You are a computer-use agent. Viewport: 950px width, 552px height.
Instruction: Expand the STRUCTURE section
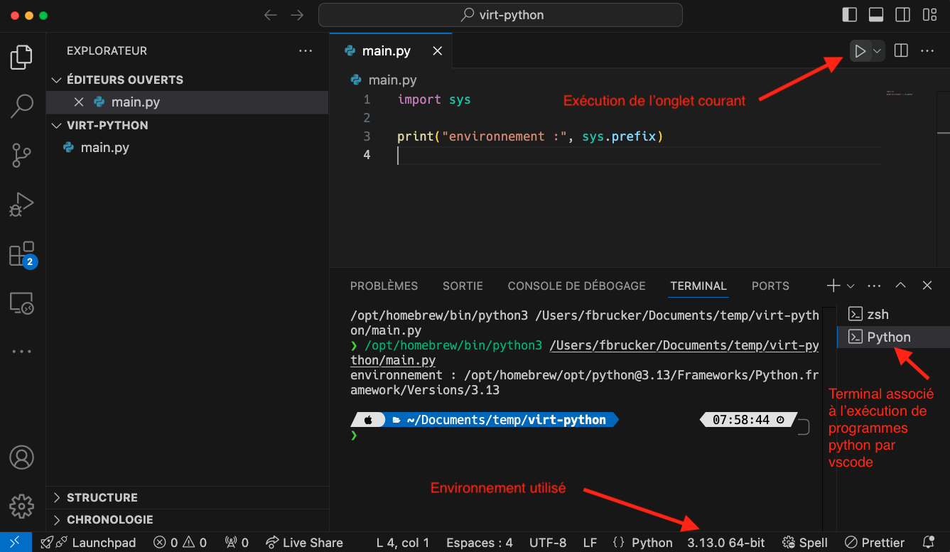58,497
